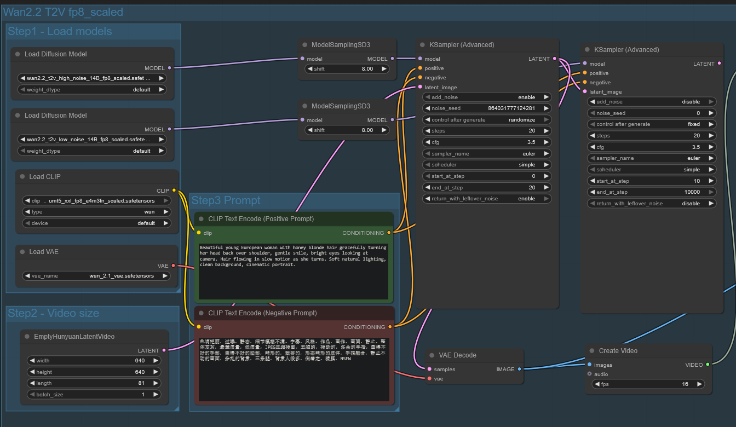Toggle add_noise set to disable in the right KSampler
The width and height of the screenshot is (736, 427).
[x=652, y=102]
